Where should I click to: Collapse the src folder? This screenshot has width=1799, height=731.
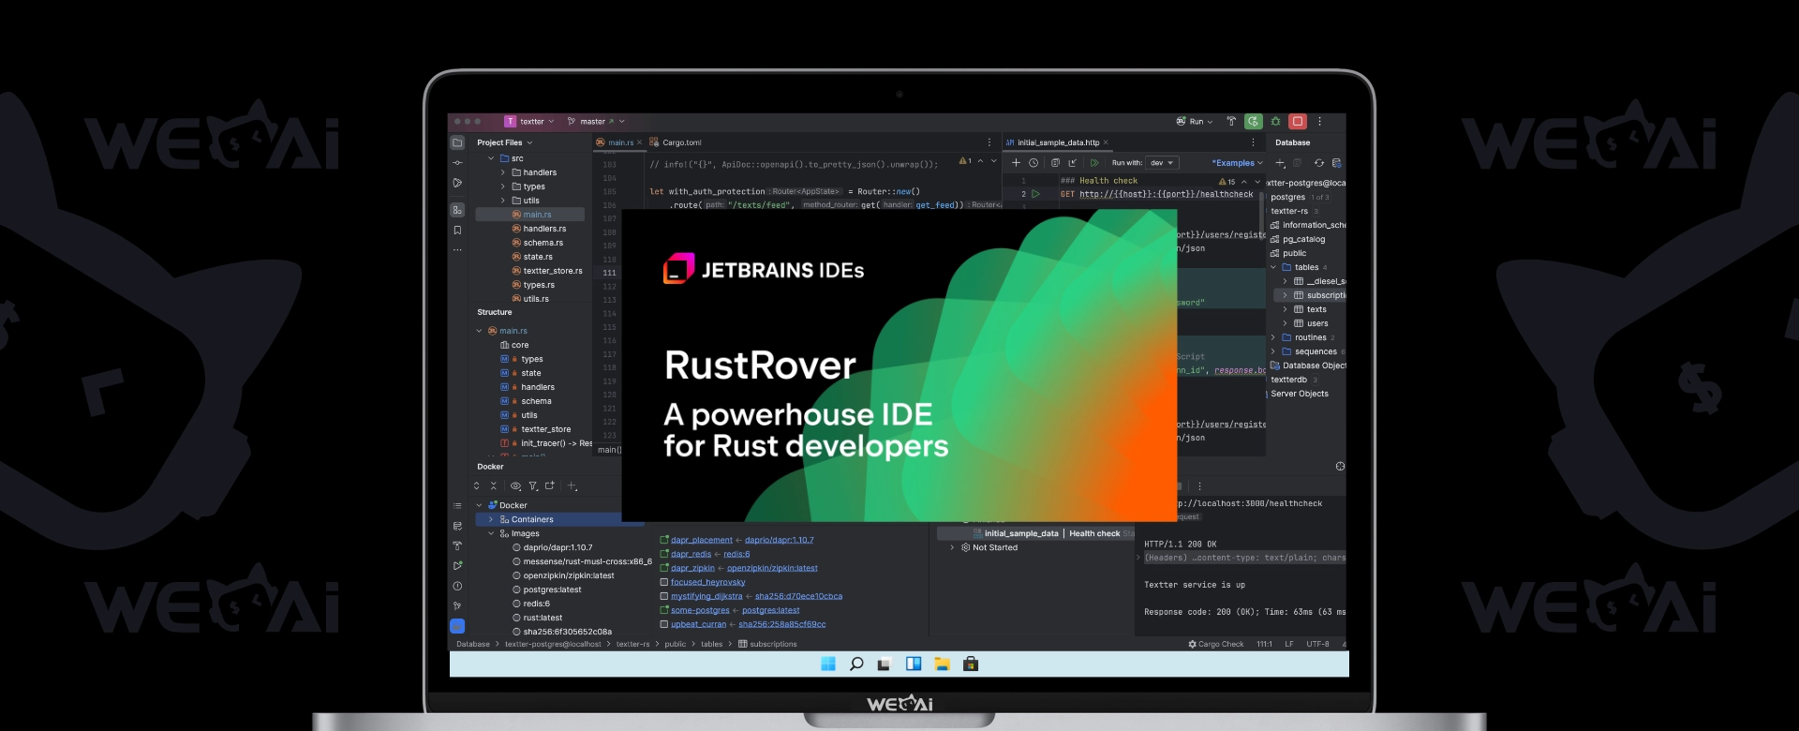click(x=491, y=158)
